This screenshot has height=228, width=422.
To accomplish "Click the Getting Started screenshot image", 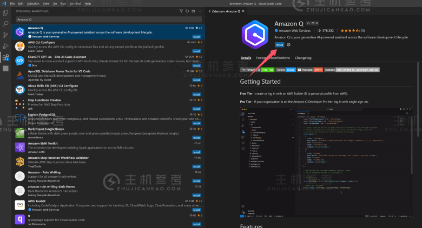I will (x=326, y=162).
